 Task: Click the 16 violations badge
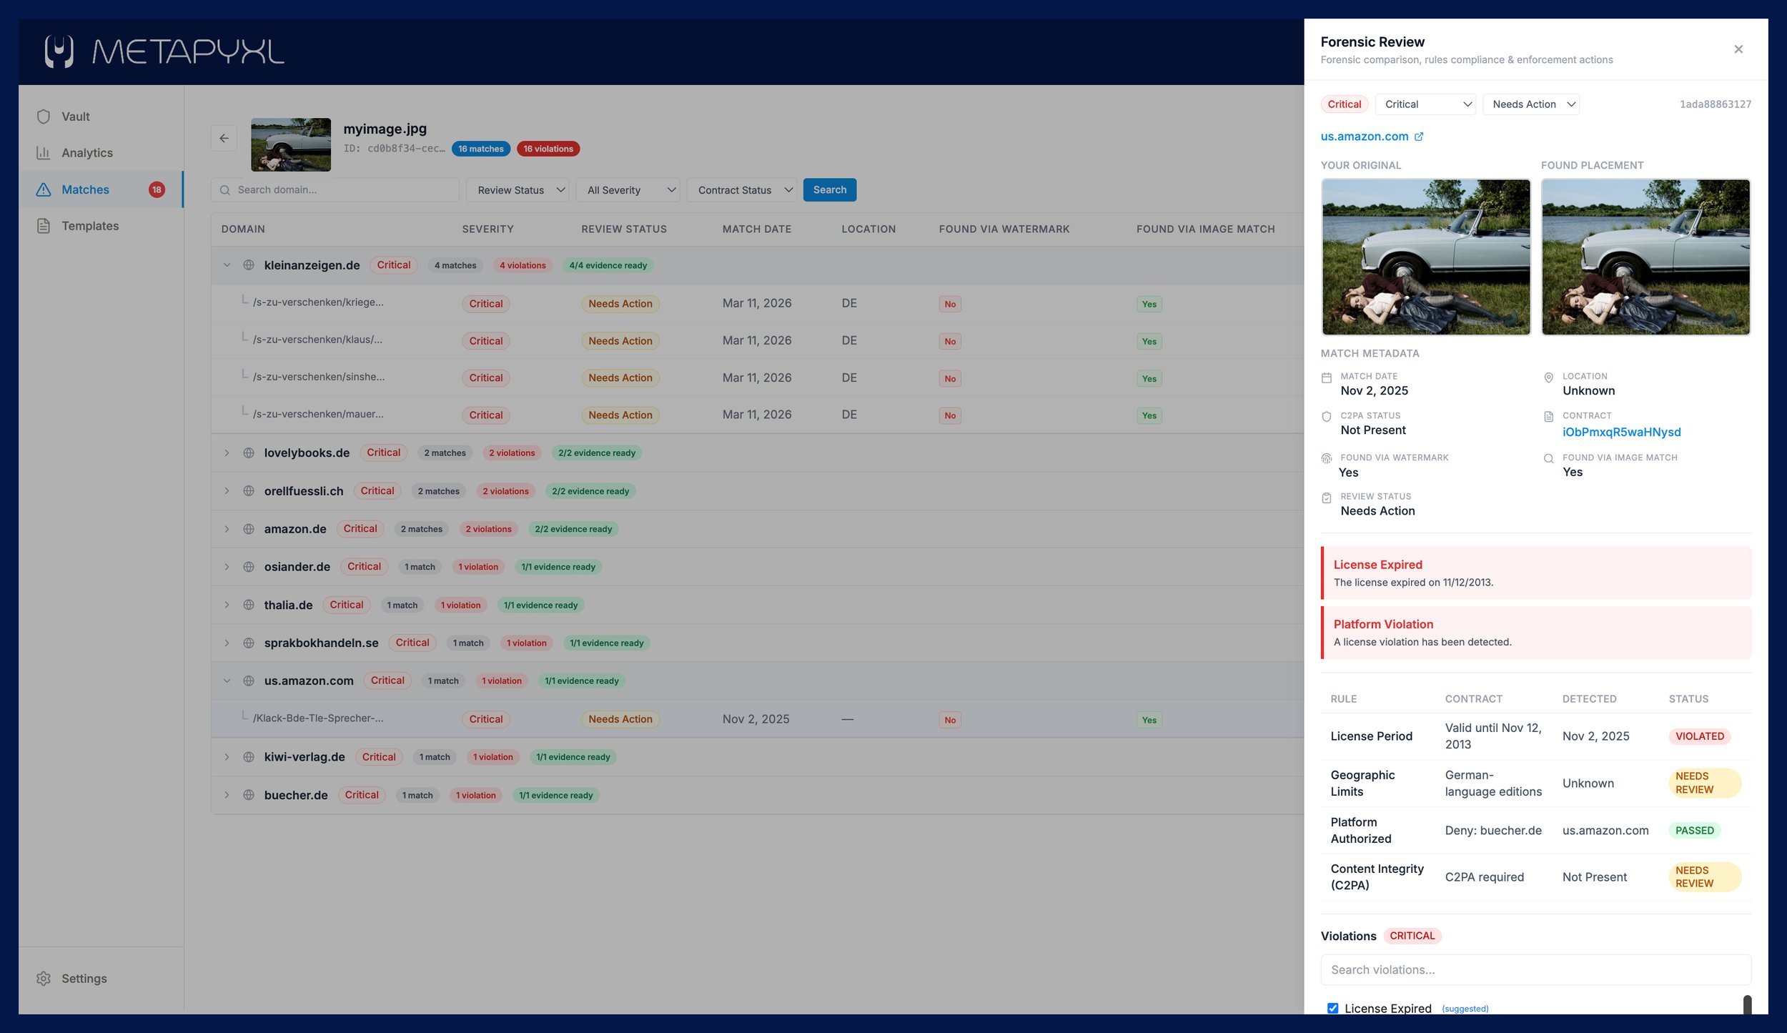pyautogui.click(x=548, y=149)
